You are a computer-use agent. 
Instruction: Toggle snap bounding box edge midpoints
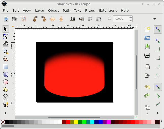158,67
